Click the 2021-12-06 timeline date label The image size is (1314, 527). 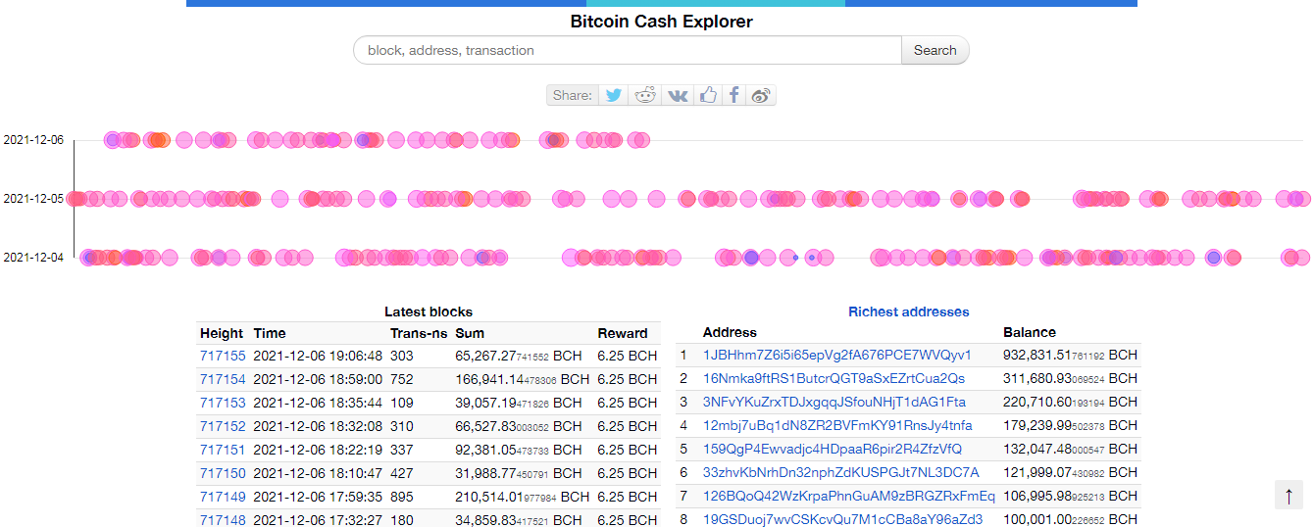click(33, 140)
